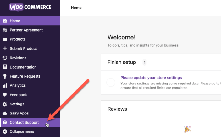Select Collapse menu in the sidebar

click(x=30, y=132)
